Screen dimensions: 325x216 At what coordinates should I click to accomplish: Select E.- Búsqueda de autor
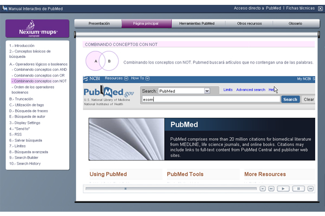[27, 117]
